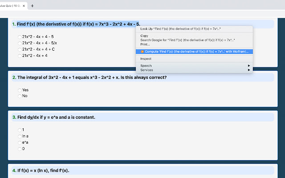Choose Inspect from the context menu
This screenshot has height=178, width=285.
coord(146,59)
